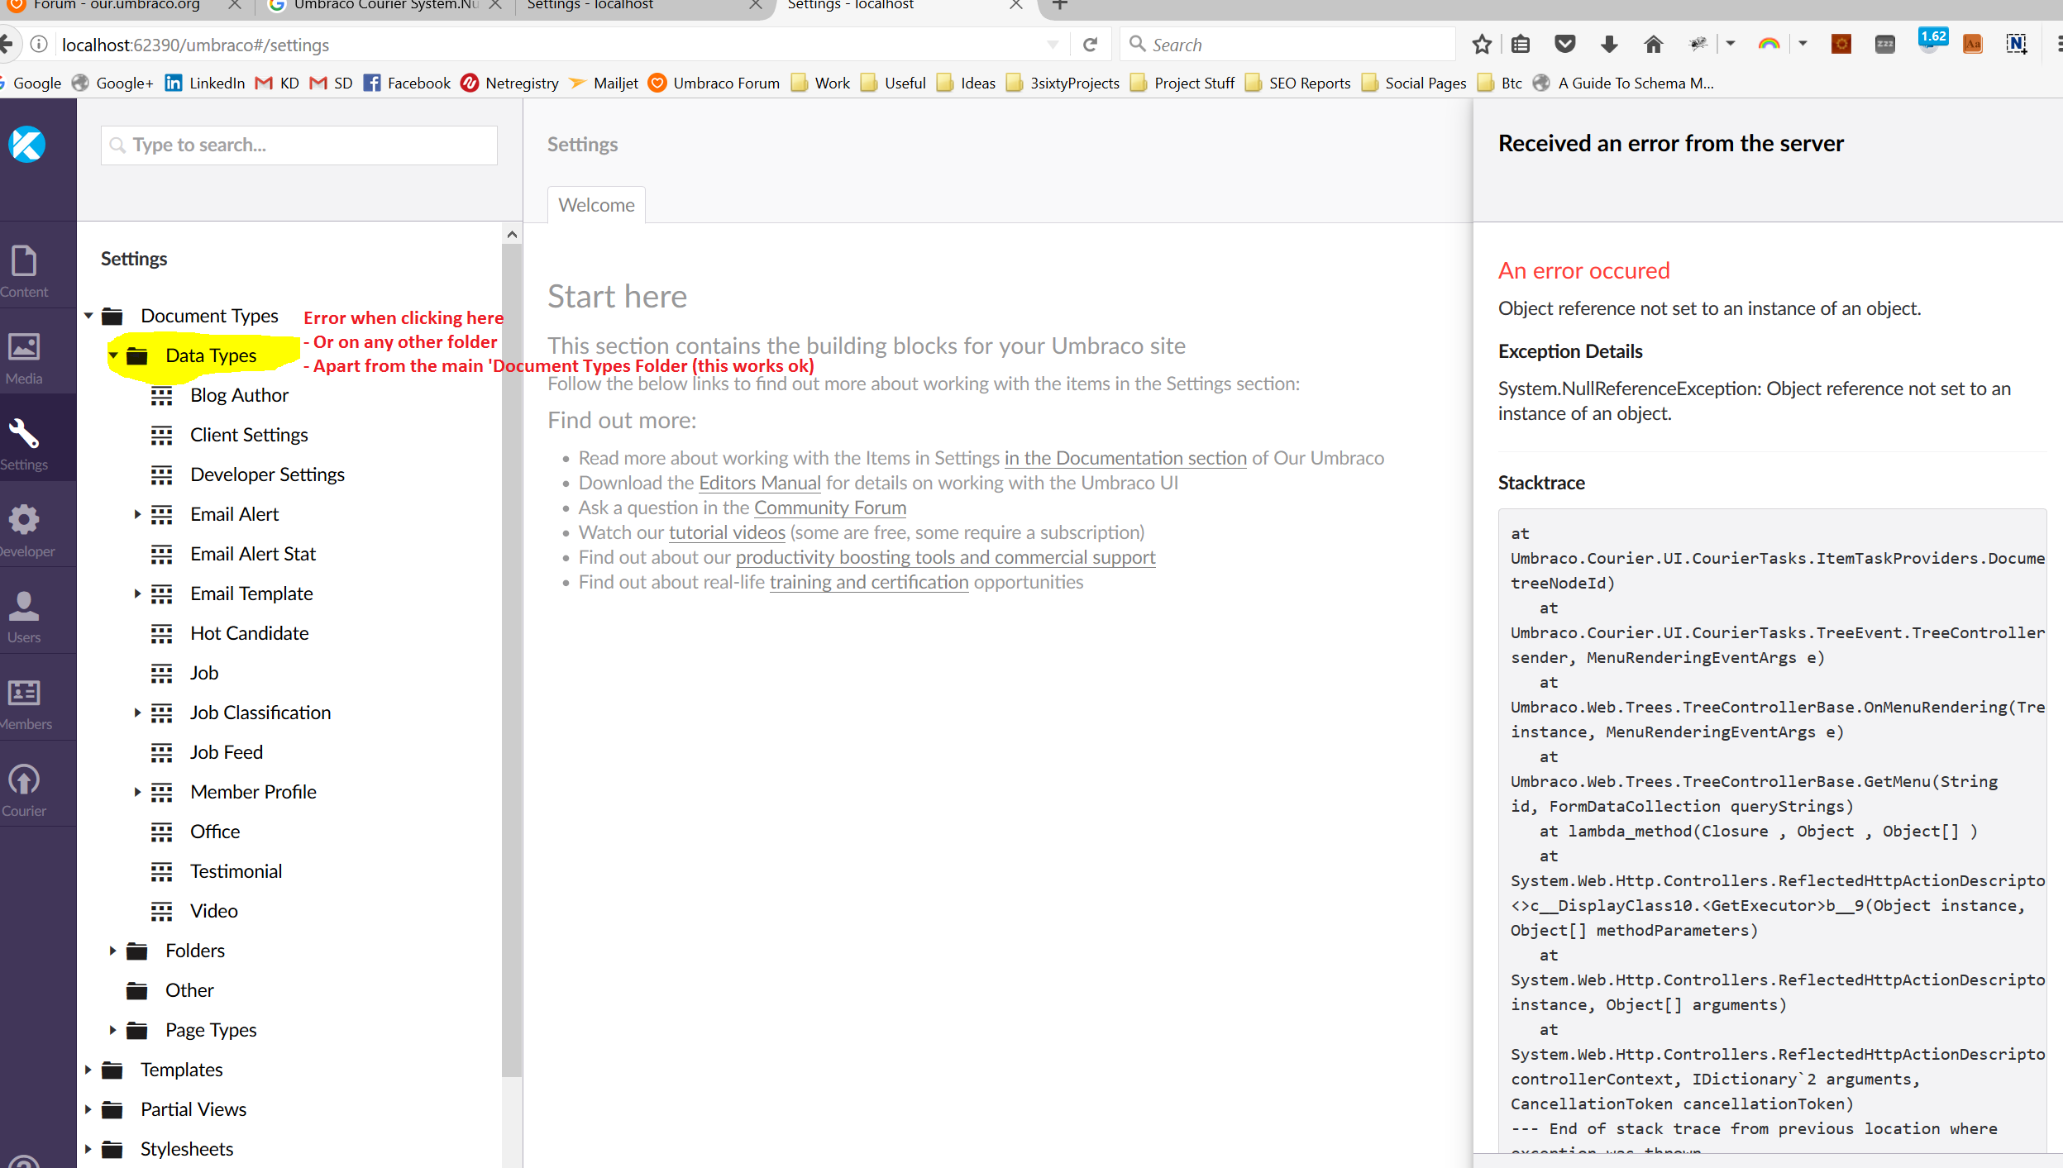The width and height of the screenshot is (2063, 1168).
Task: Go to browser home page icon
Action: 1653,44
